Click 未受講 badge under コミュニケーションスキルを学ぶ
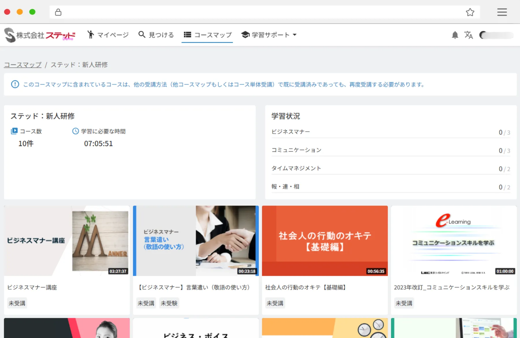Viewport: 520px width, 338px height. pyautogui.click(x=404, y=303)
